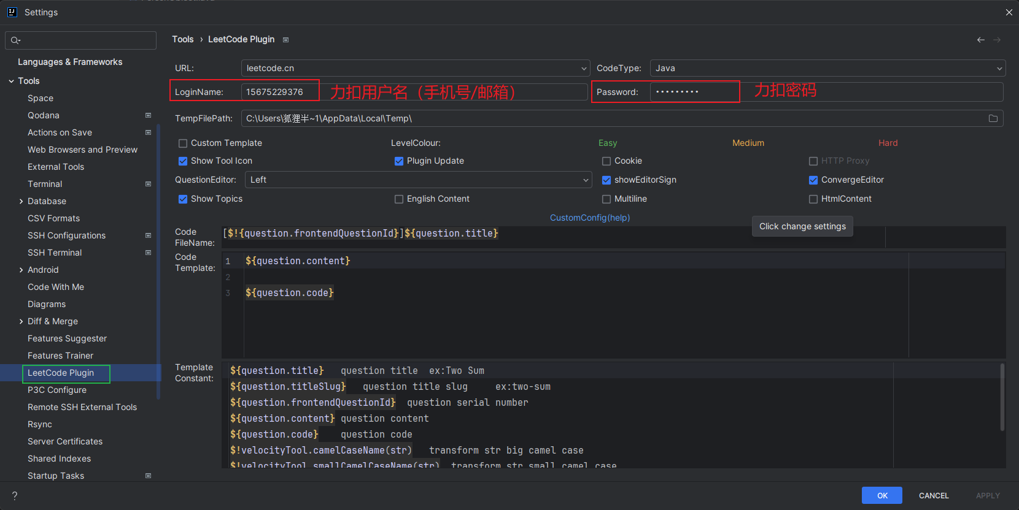
Task: Click the Tools breadcrumb link
Action: point(183,39)
